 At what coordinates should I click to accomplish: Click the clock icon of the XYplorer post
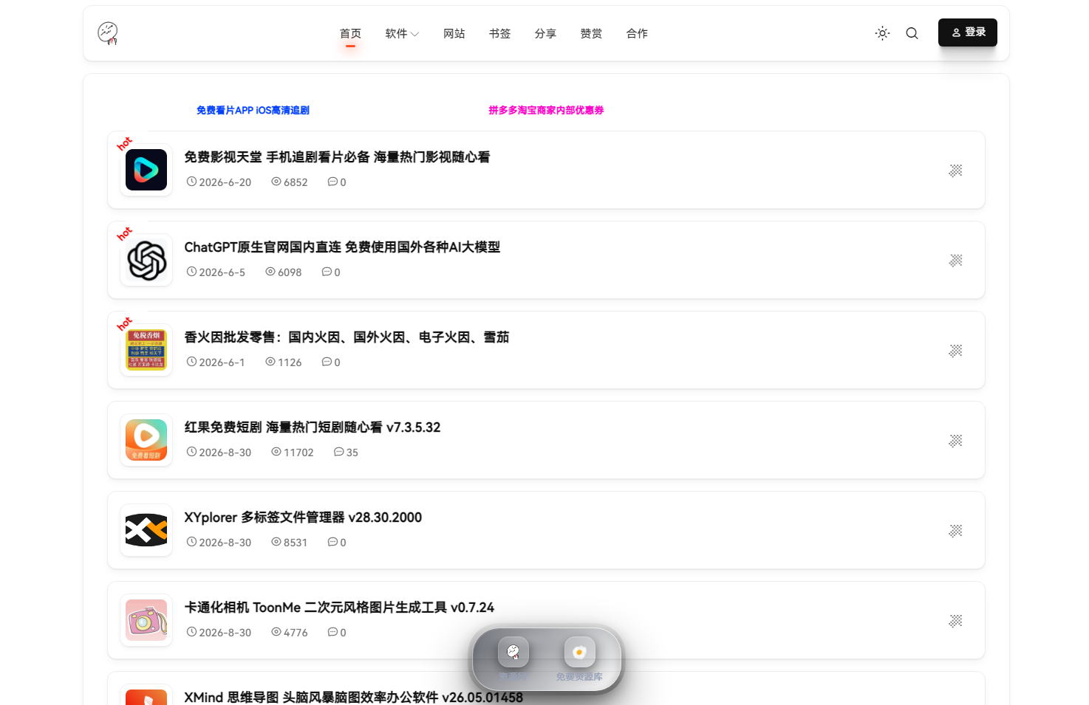pyautogui.click(x=191, y=542)
